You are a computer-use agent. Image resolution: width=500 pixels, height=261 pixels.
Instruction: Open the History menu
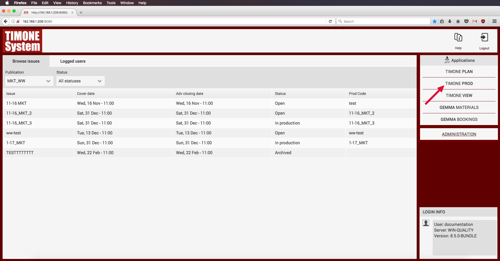[x=72, y=3]
